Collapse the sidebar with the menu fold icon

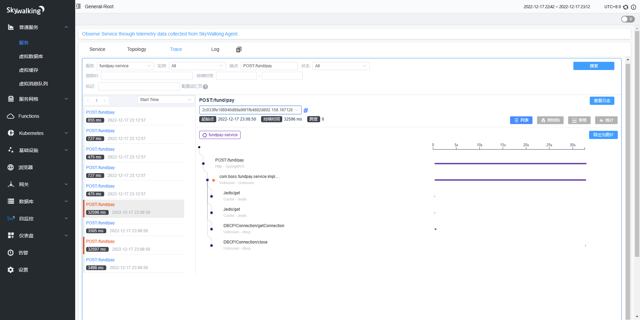coord(78,6)
